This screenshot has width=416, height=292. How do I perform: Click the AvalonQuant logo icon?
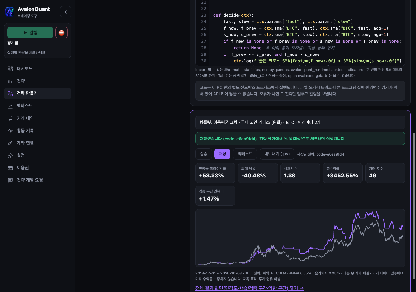10,12
